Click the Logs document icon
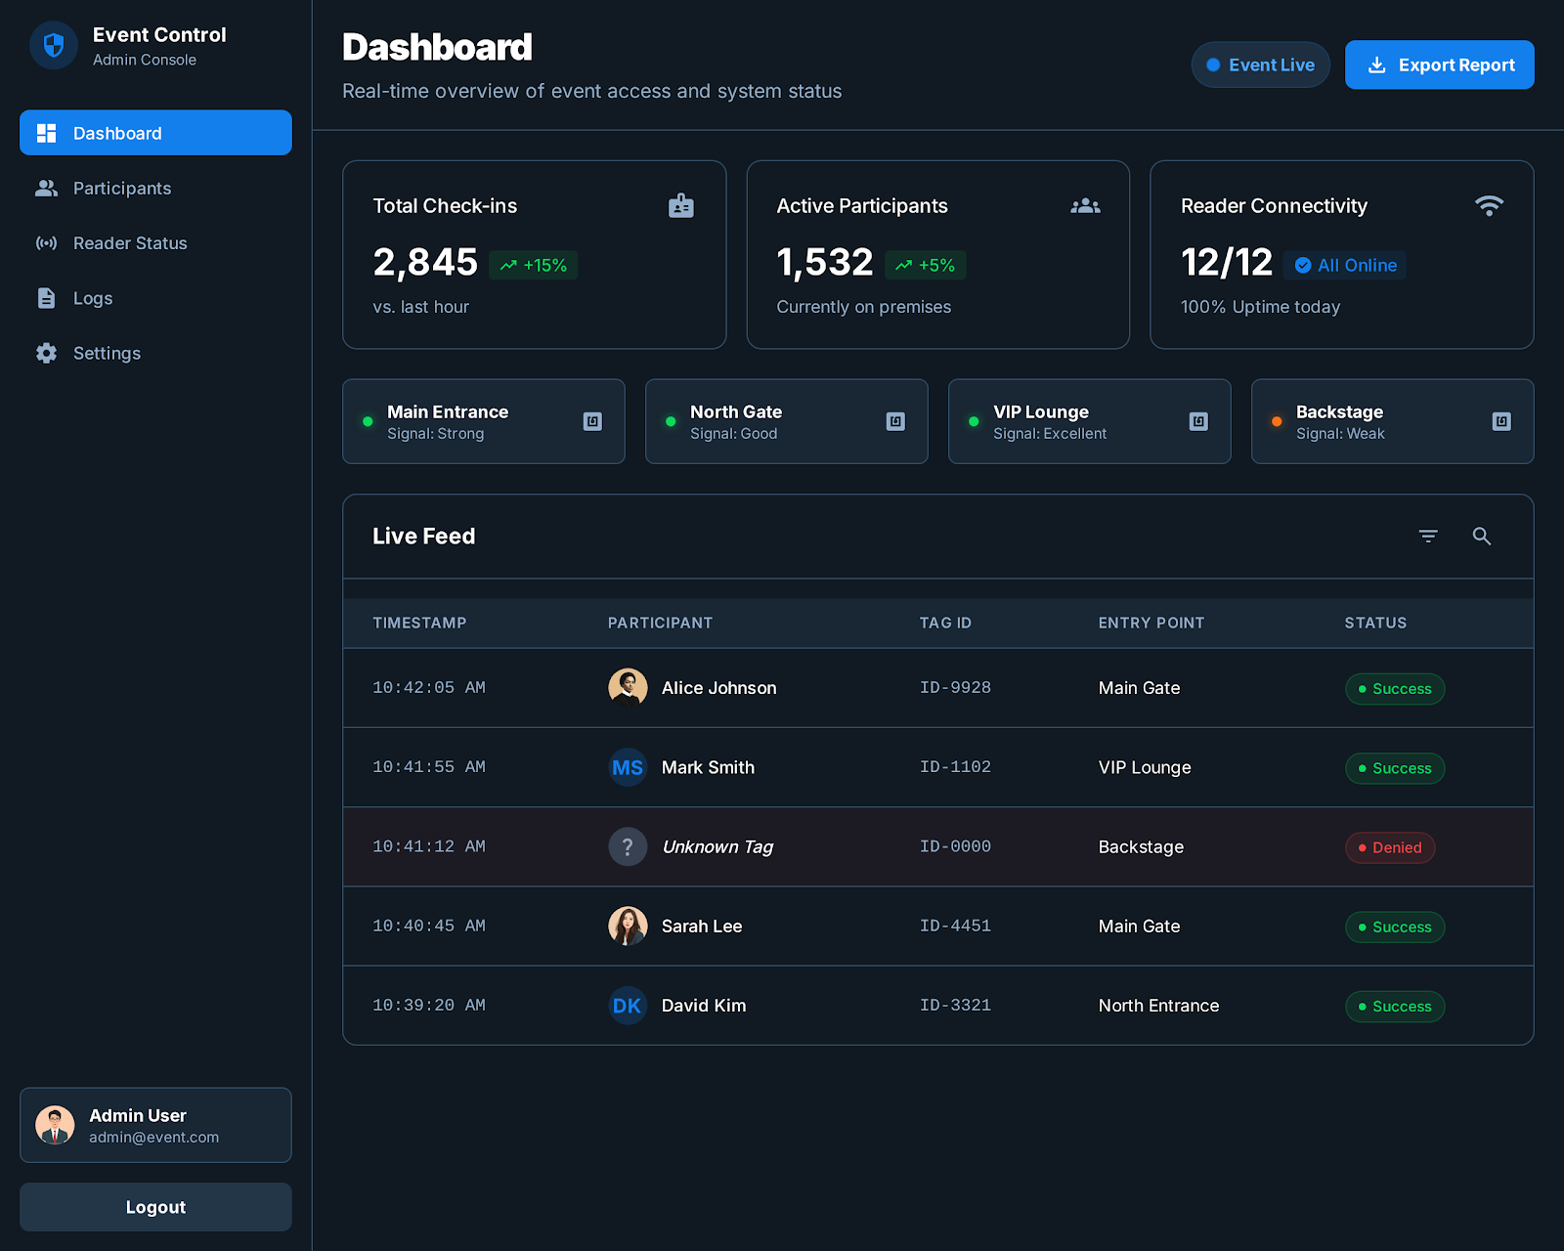 46,298
